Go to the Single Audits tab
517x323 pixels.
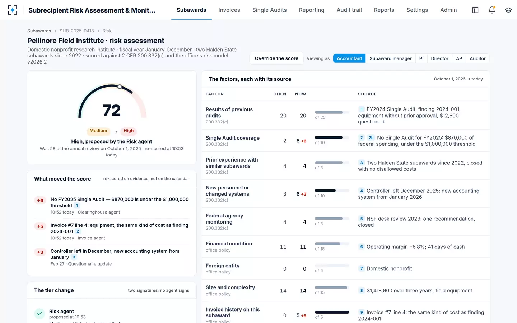(x=270, y=10)
